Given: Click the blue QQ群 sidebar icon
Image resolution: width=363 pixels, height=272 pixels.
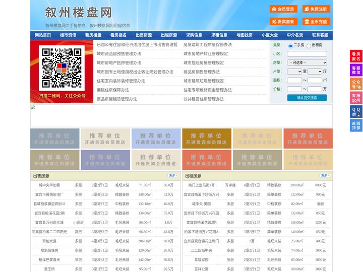Looking at the screenshot, I should pyautogui.click(x=356, y=112).
